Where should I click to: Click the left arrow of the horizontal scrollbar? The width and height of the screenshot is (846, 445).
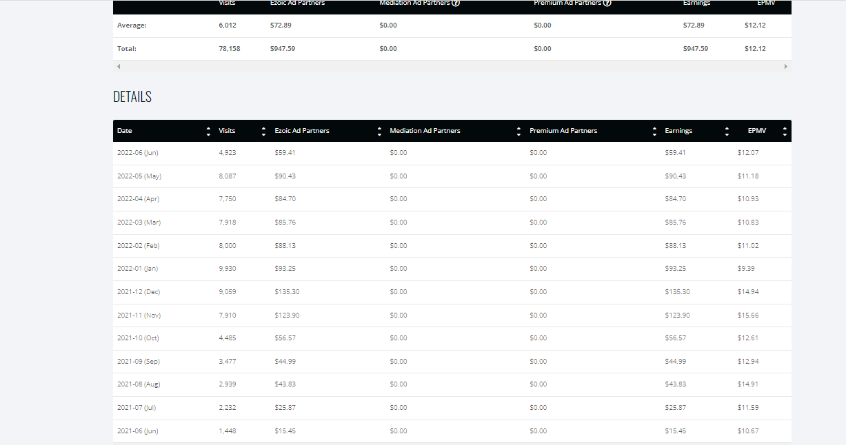119,66
